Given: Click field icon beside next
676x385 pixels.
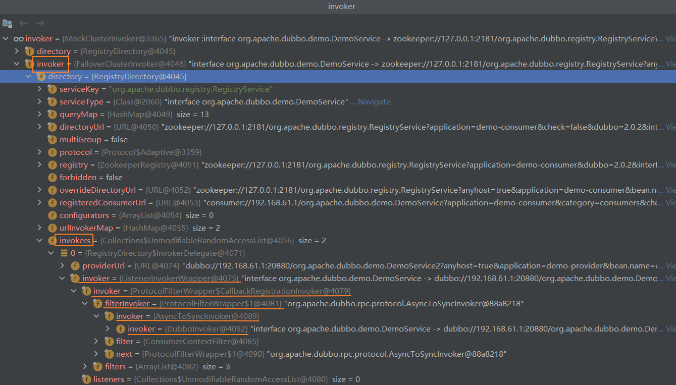Looking at the screenshot, I should 109,354.
